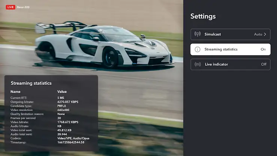This screenshot has height=156, width=277.
Task: Click the Video resolution label
Action: coord(22,110)
